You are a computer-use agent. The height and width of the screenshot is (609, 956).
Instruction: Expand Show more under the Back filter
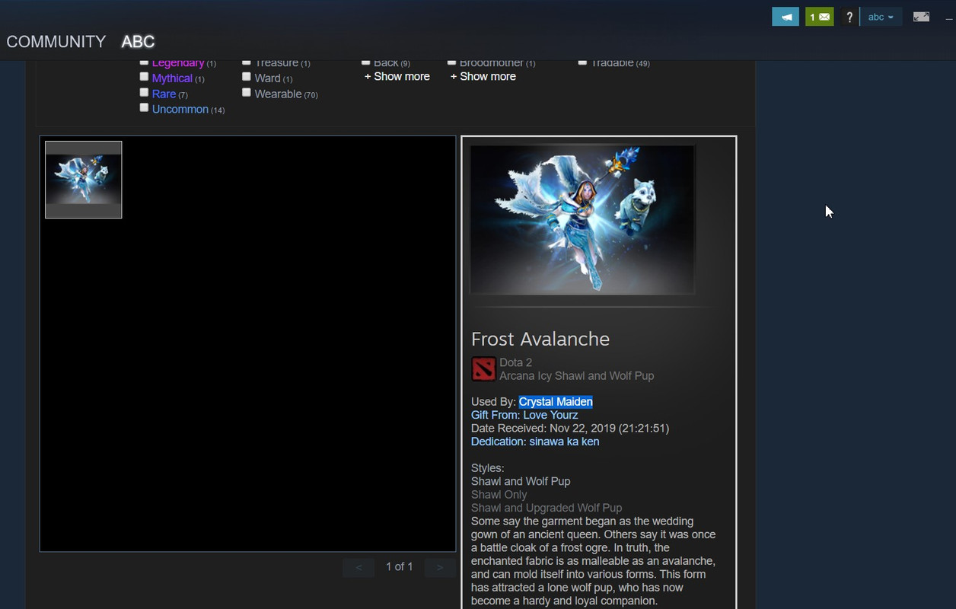point(397,76)
